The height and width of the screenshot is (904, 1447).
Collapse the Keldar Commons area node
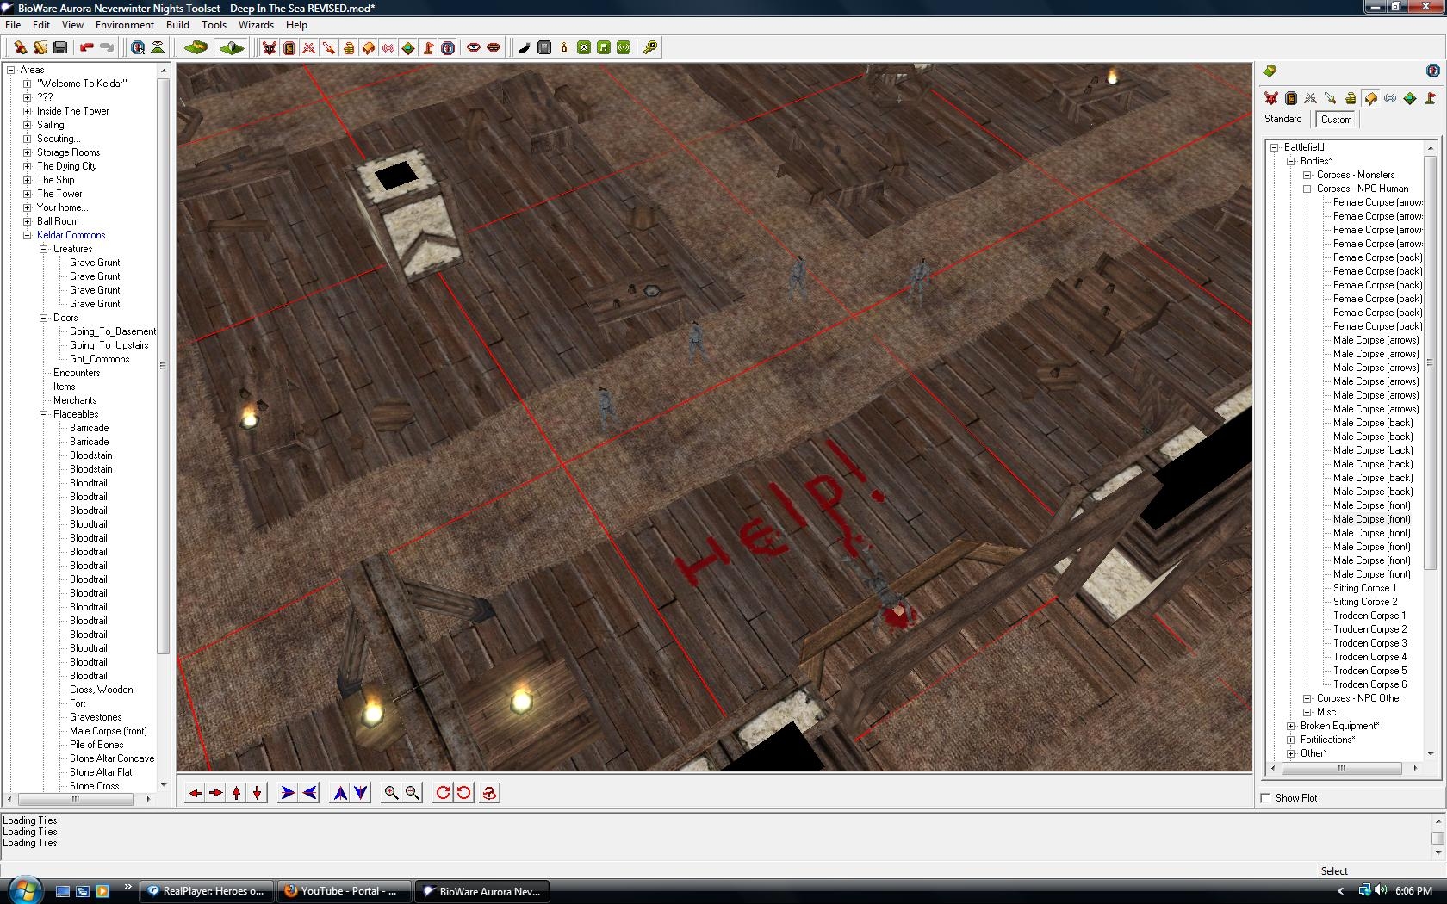click(27, 235)
